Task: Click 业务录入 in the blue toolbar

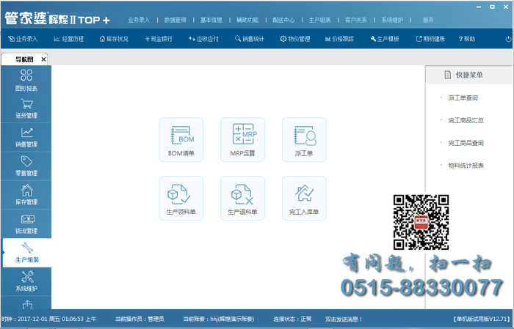Action: [23, 39]
